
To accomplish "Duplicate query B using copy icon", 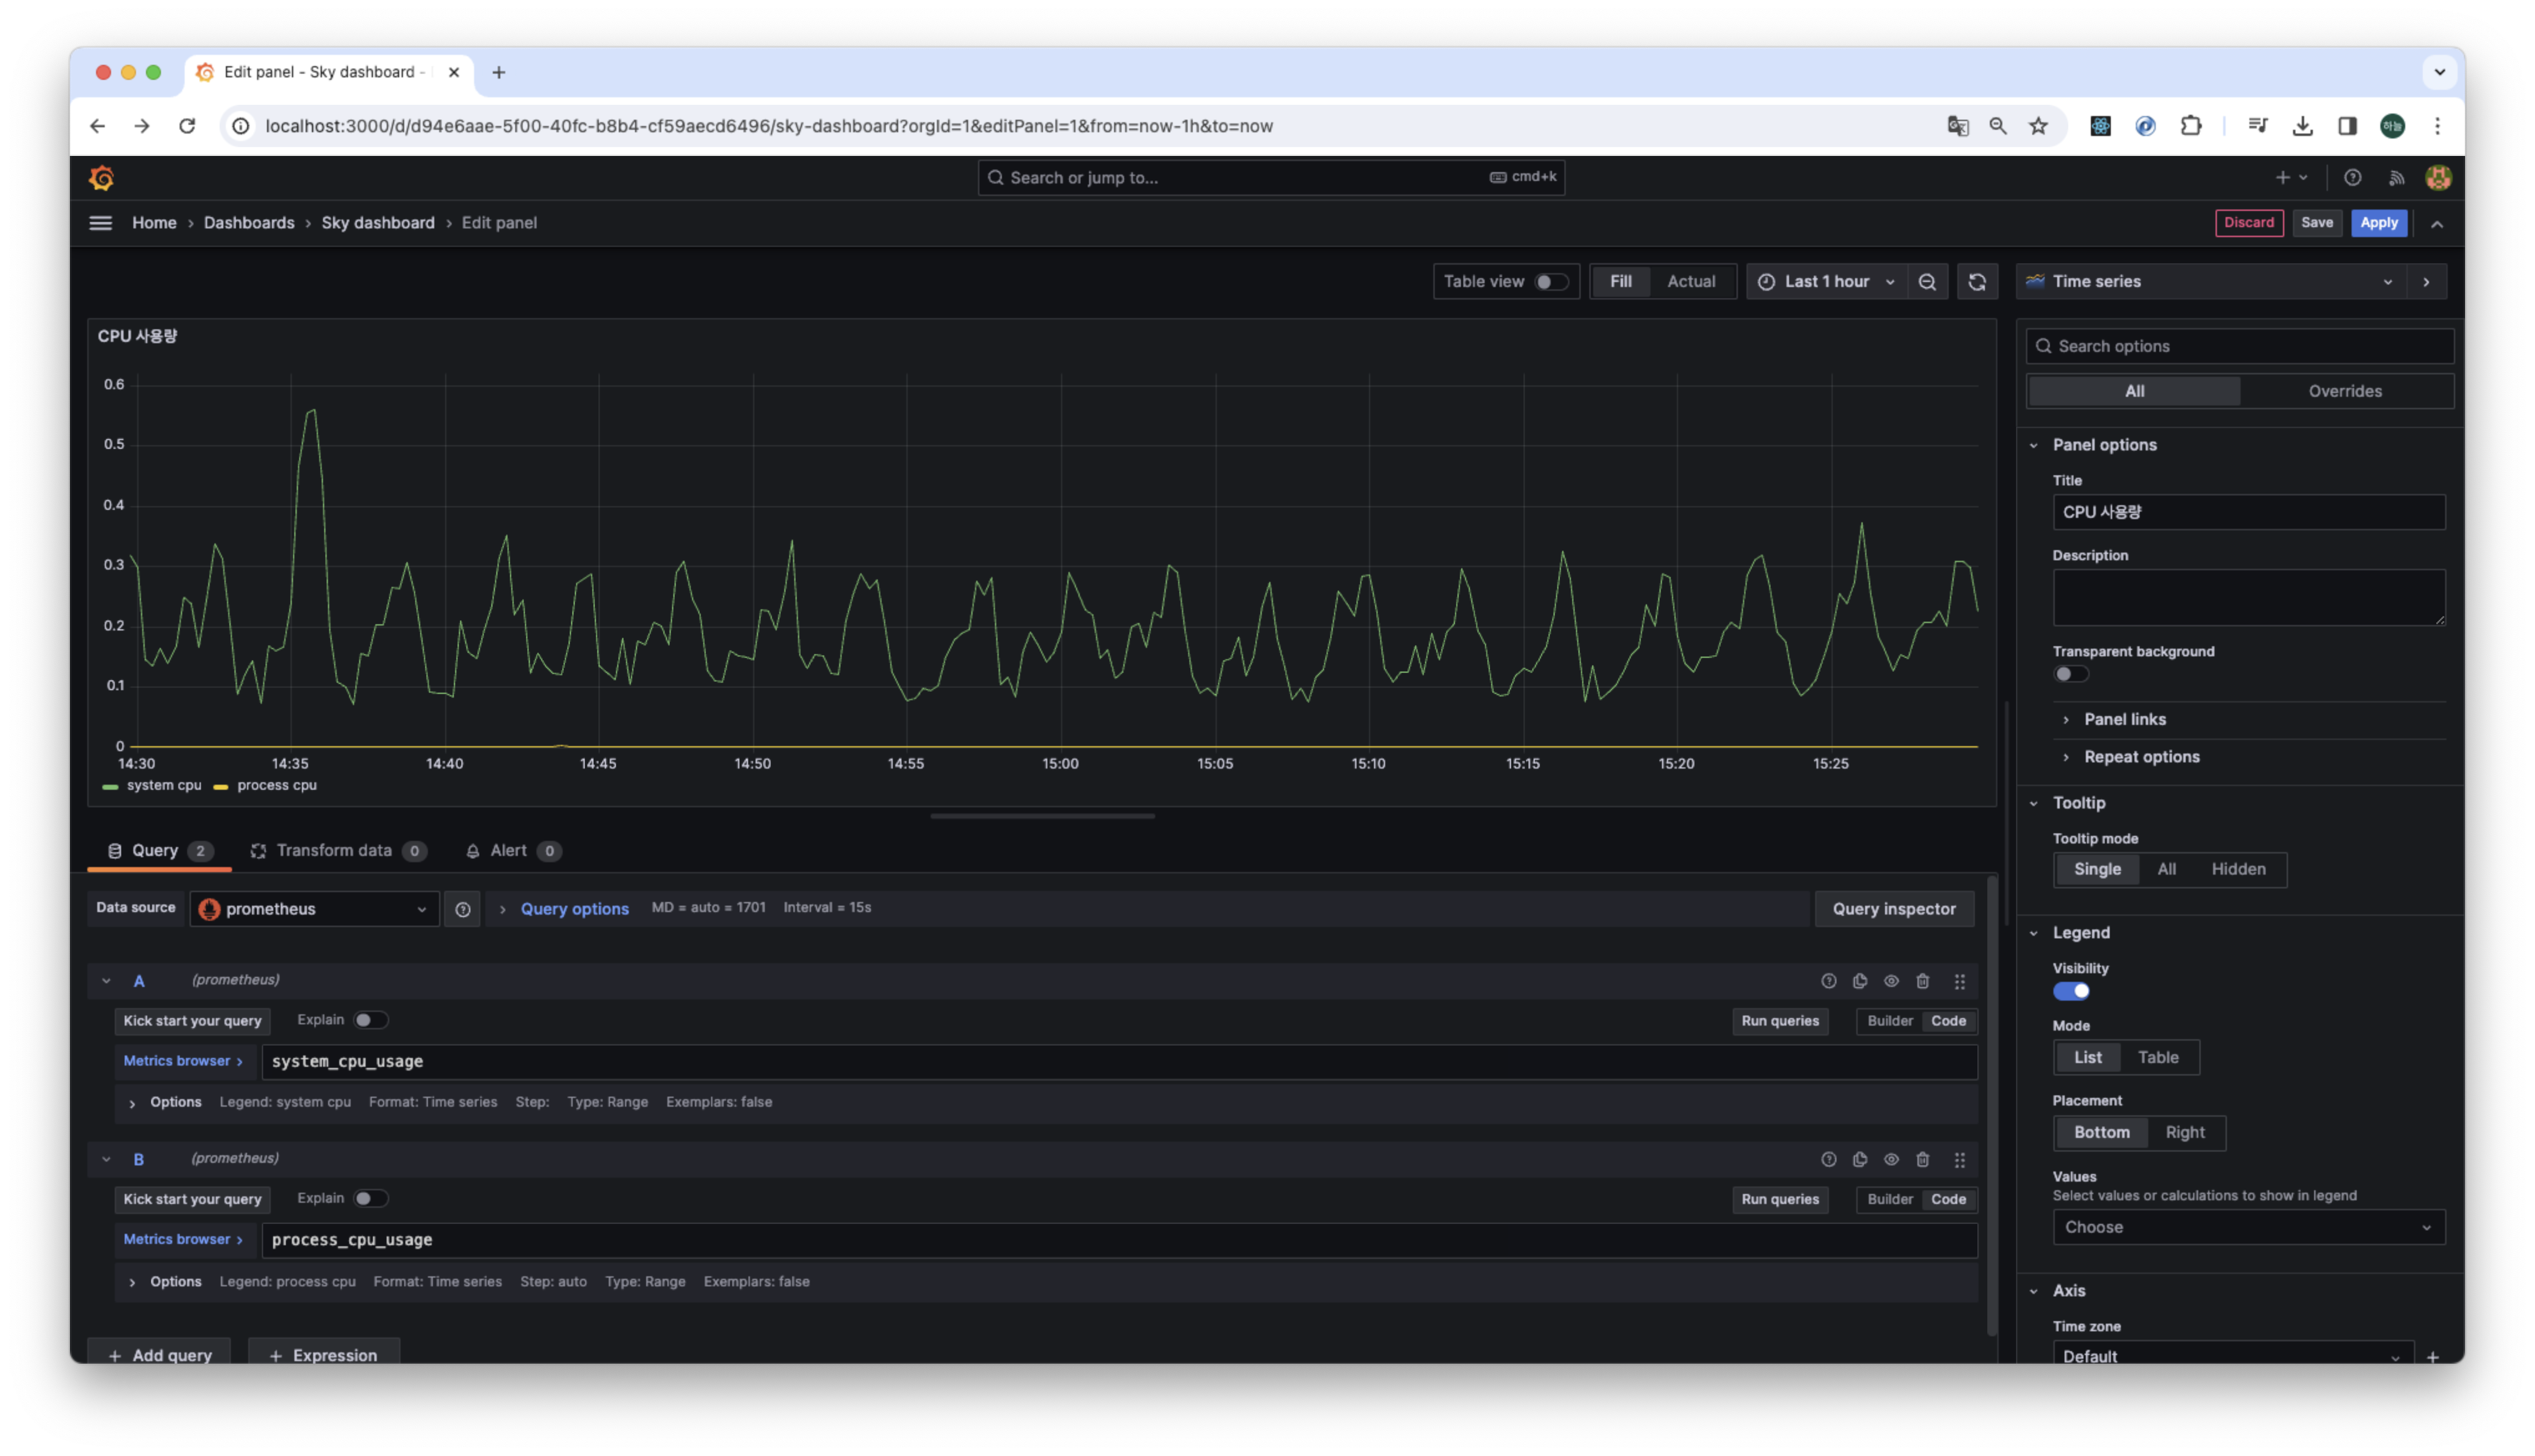I will pyautogui.click(x=1859, y=1159).
